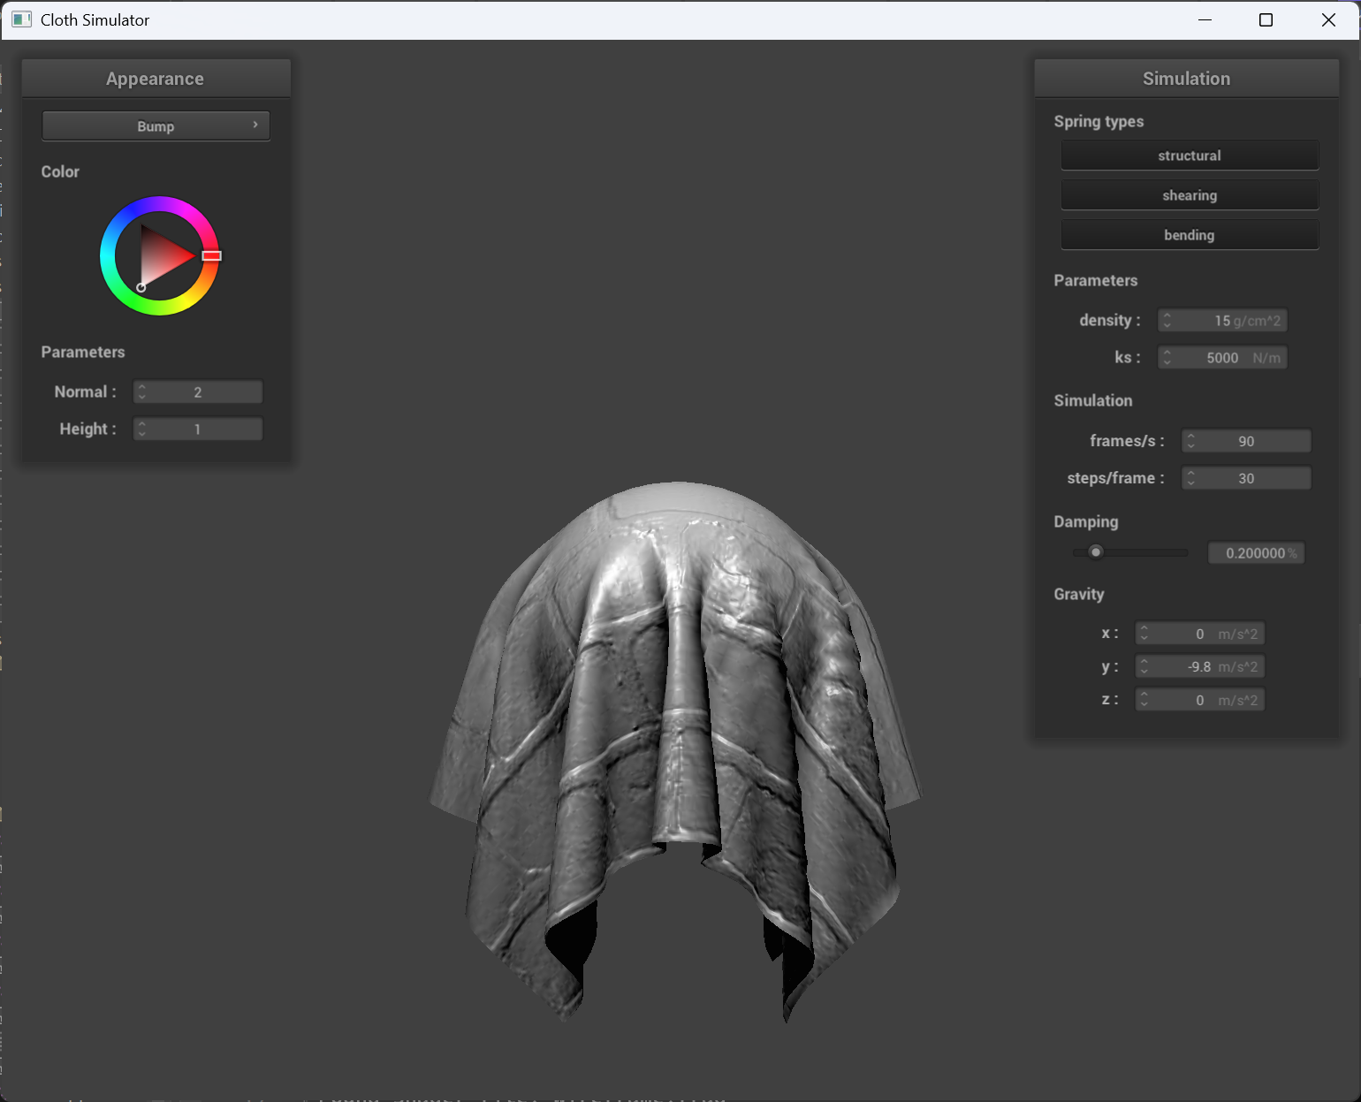The height and width of the screenshot is (1102, 1361).
Task: Click the Simulation panel title bar
Action: click(1186, 79)
